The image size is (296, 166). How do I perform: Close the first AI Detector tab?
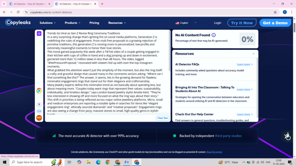(49, 4)
